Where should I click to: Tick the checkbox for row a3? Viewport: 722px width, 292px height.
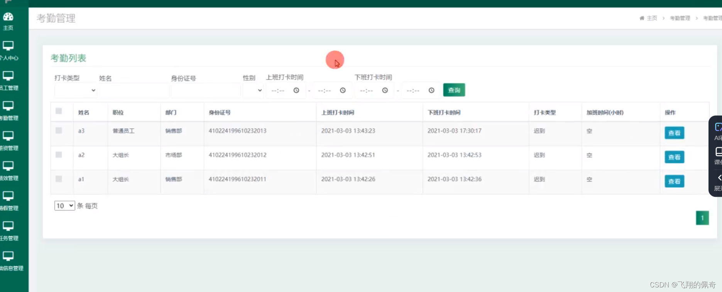tap(59, 130)
